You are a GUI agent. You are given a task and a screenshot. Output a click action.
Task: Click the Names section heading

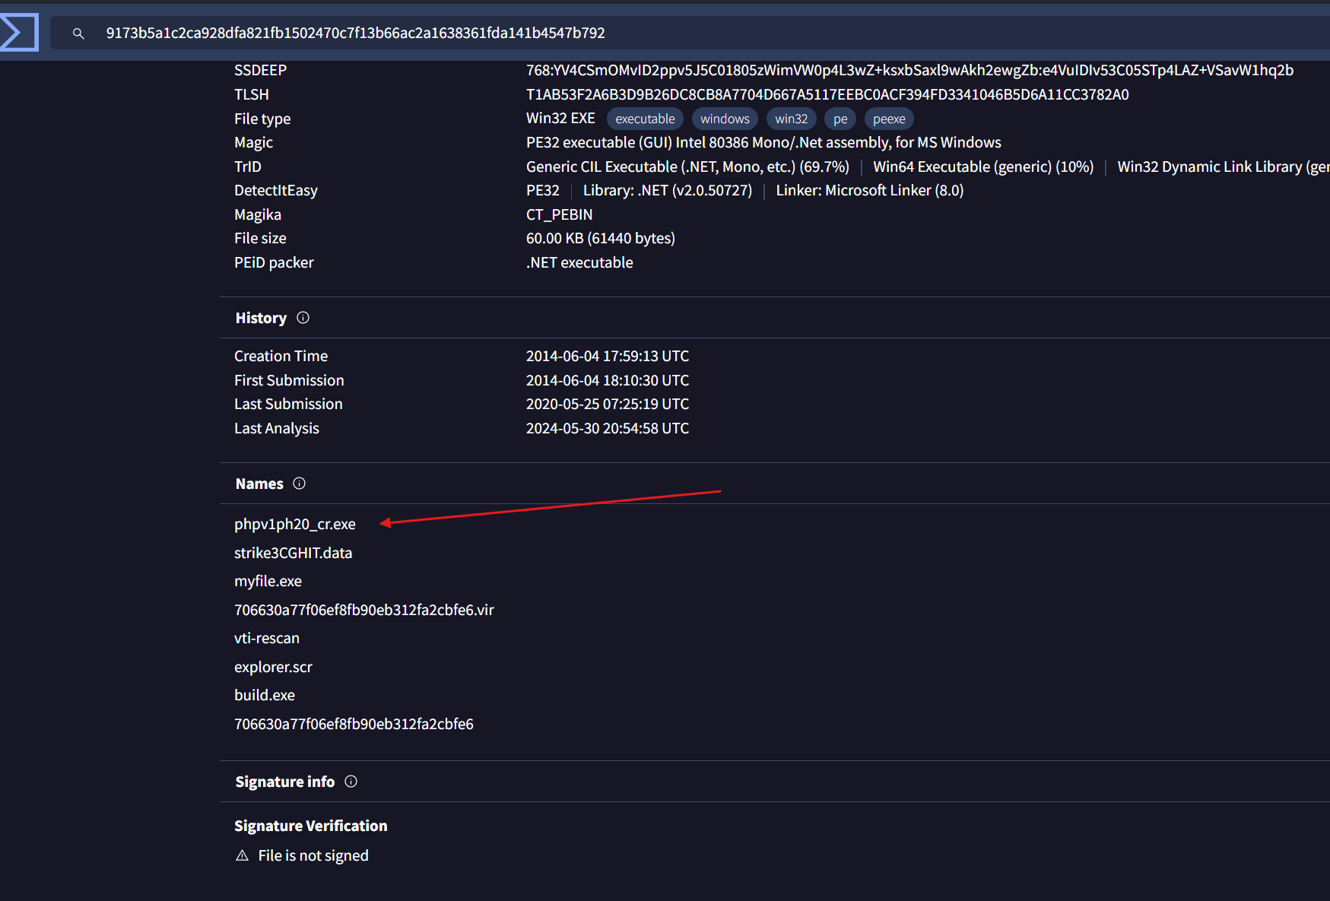point(259,484)
